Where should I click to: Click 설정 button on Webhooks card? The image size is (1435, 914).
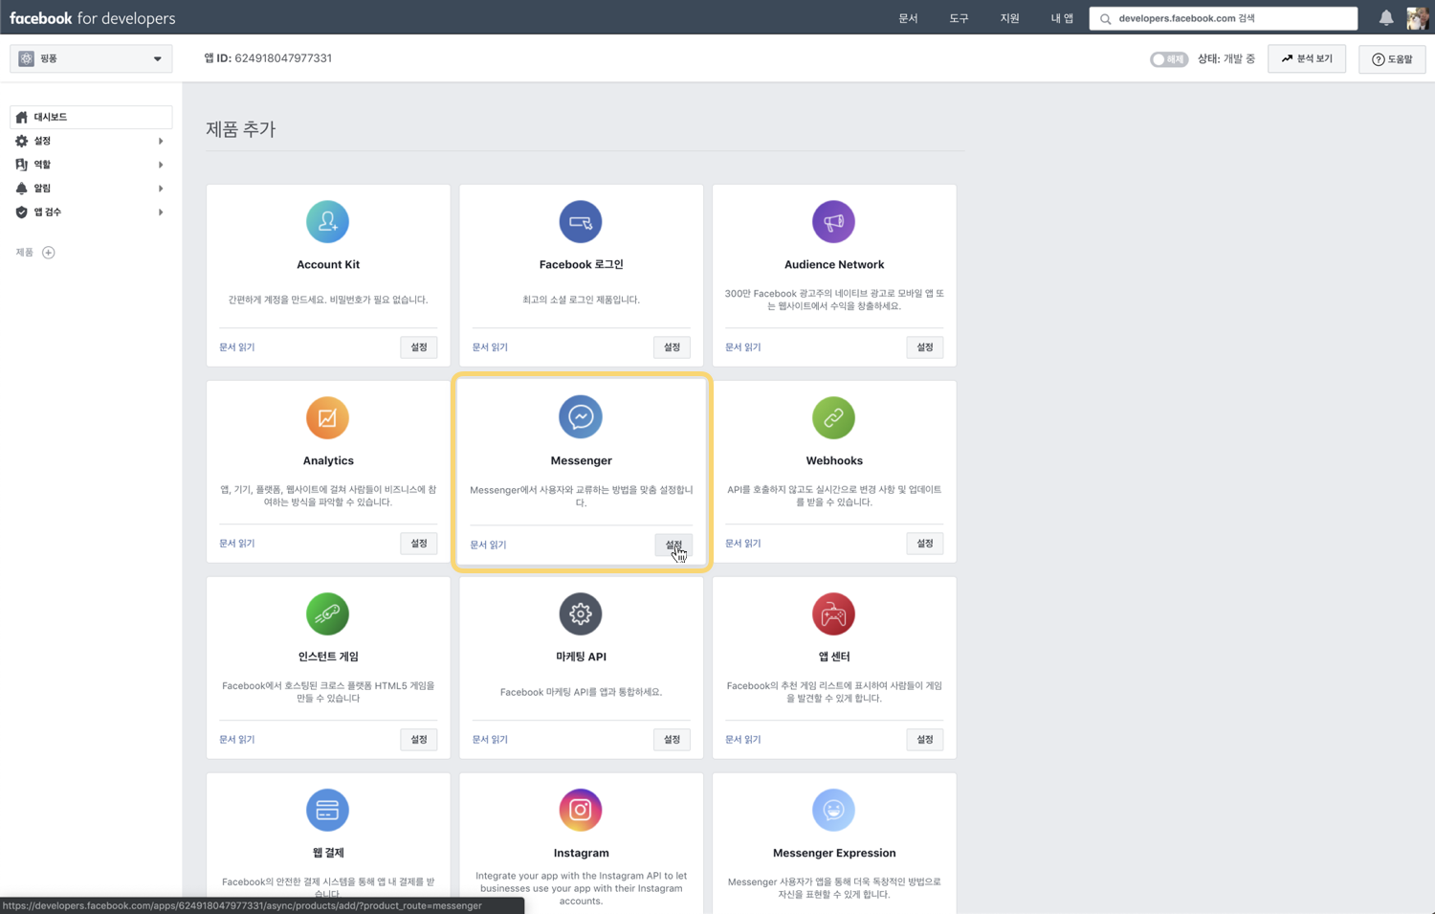(x=925, y=544)
